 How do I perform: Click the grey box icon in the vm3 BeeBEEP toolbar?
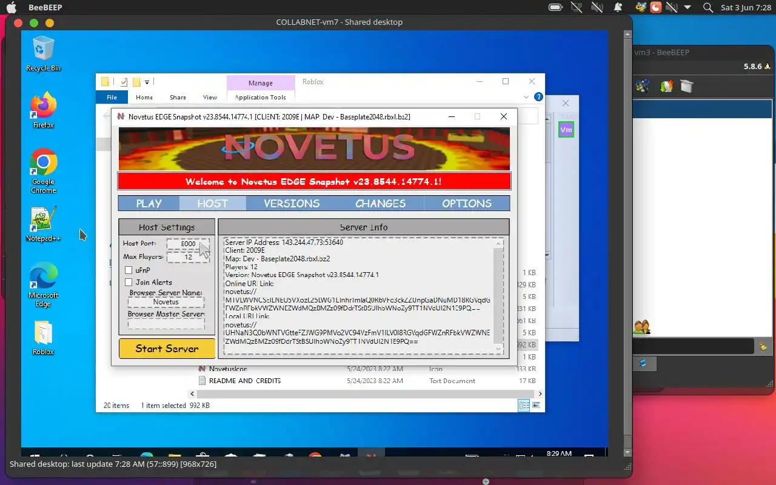click(686, 86)
